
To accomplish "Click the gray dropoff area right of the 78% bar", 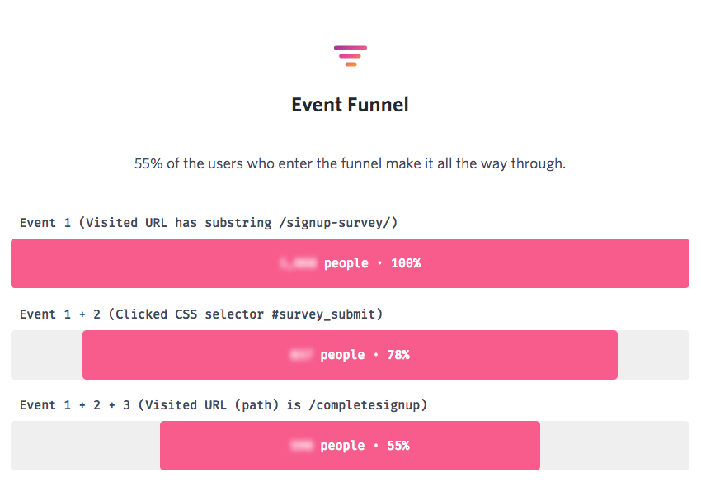I will tap(654, 355).
